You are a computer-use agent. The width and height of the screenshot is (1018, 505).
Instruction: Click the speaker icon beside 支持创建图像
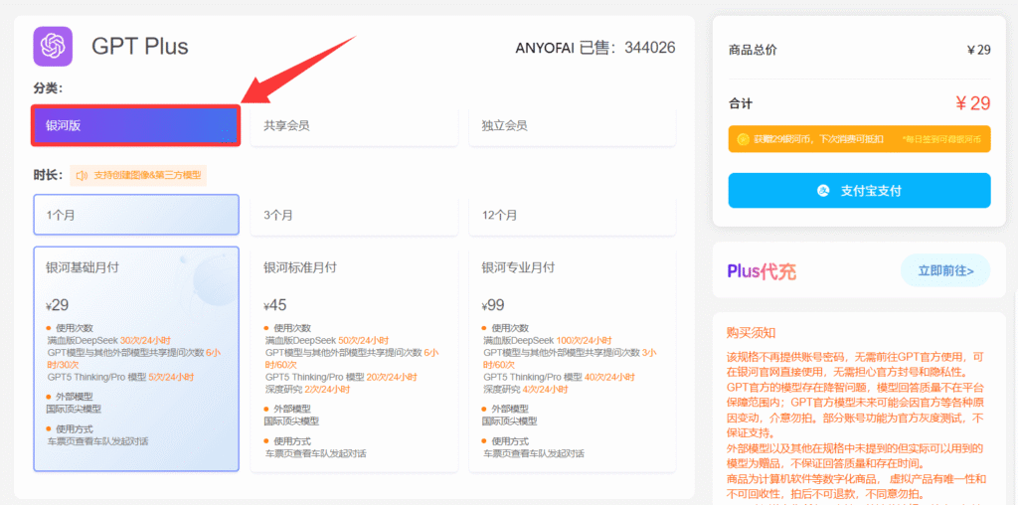[82, 175]
